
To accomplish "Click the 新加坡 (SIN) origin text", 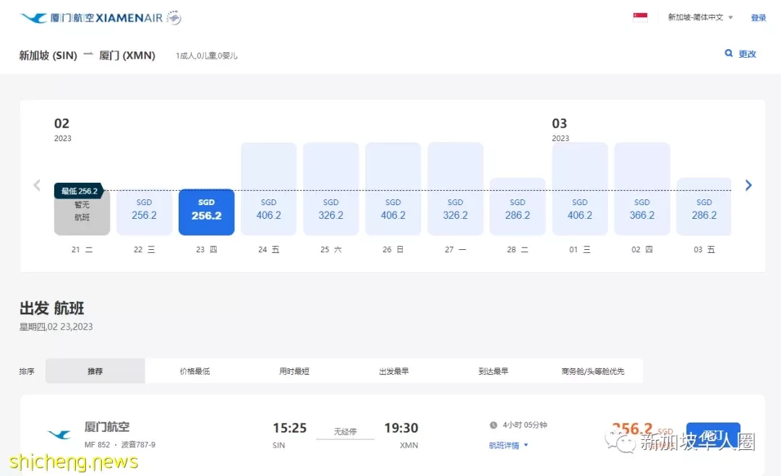I will (x=48, y=55).
